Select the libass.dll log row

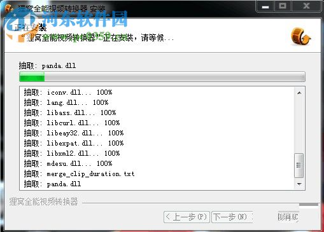[70, 113]
